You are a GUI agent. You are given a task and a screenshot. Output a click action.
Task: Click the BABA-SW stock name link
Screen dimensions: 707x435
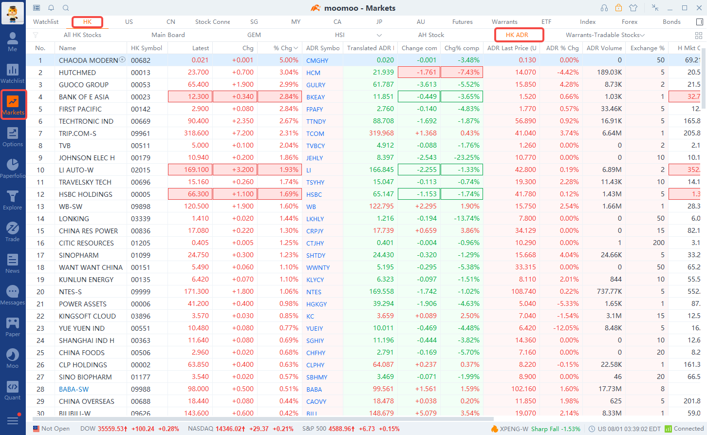pyautogui.click(x=74, y=389)
